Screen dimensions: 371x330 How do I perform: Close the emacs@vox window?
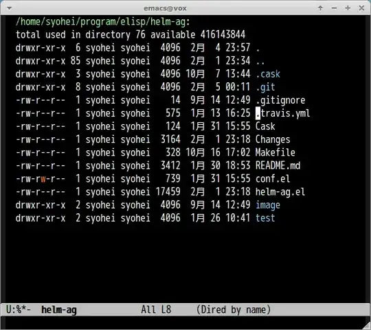click(x=361, y=8)
